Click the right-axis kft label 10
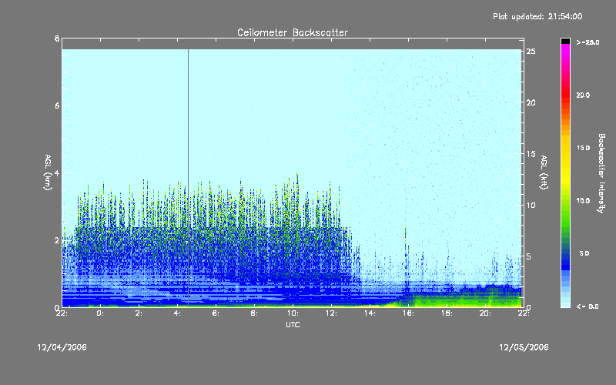 click(531, 205)
